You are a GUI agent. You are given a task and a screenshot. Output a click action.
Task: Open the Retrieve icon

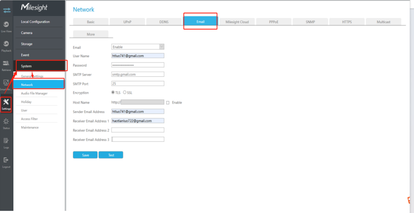6,63
